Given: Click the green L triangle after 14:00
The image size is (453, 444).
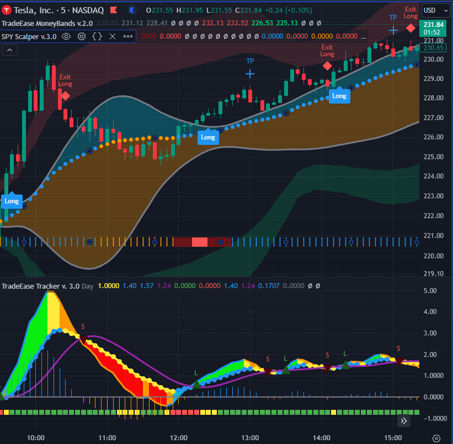Looking at the screenshot, I should pyautogui.click(x=345, y=365).
